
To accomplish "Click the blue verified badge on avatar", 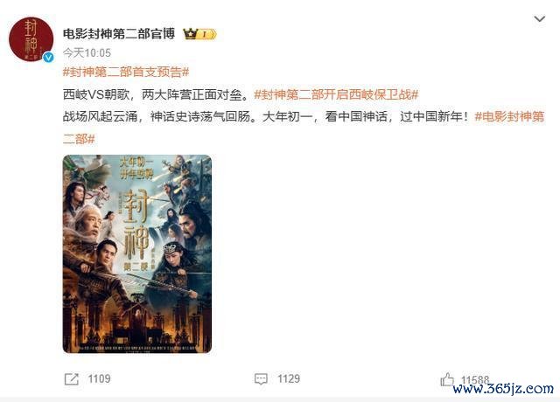I will click(48, 57).
